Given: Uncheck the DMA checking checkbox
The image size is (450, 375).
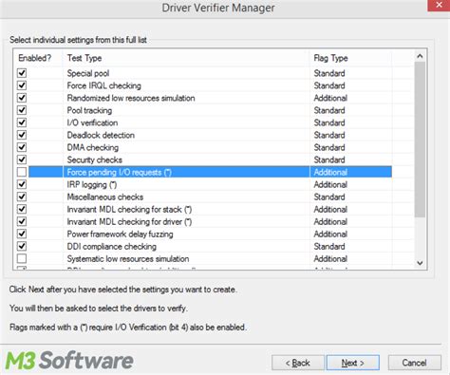Looking at the screenshot, I should (x=22, y=147).
